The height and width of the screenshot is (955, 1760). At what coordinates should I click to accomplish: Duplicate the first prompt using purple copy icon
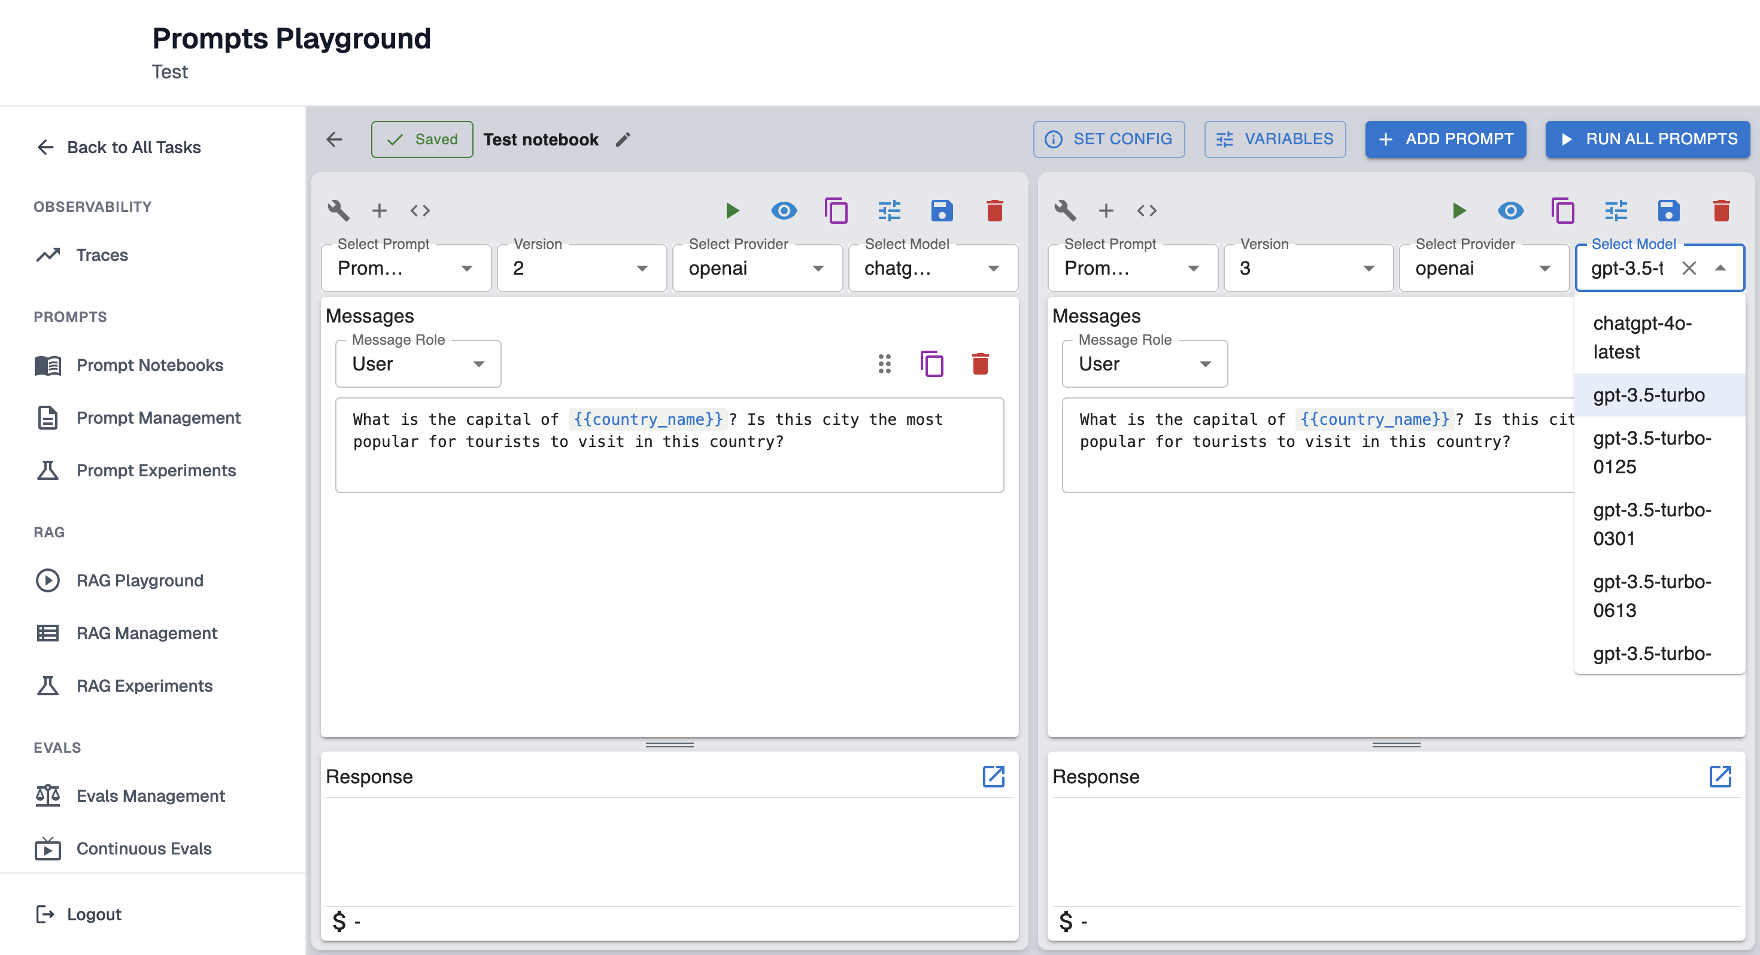[x=836, y=211]
